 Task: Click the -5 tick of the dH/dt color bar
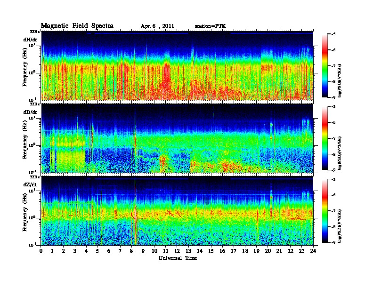333,34
